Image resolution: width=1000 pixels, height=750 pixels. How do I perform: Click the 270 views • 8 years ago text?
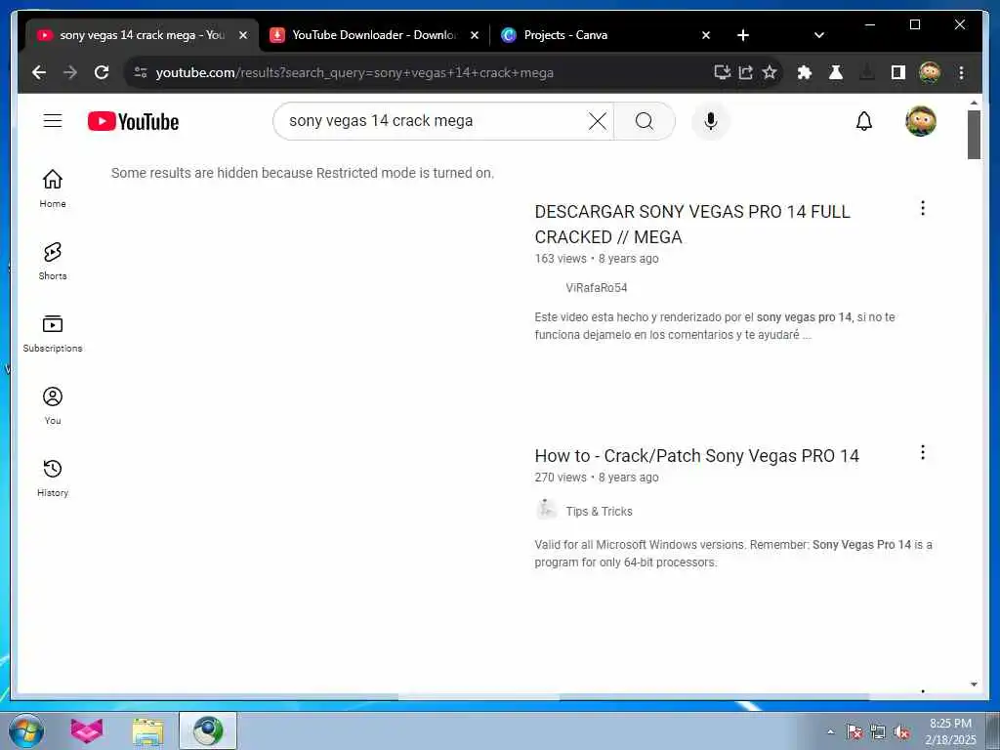[x=597, y=478]
